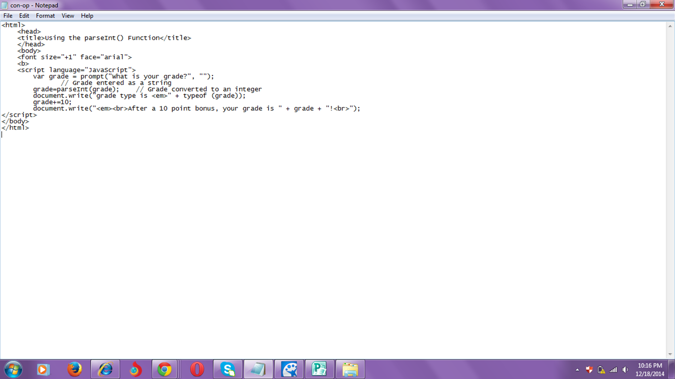
Task: Switch to Google Chrome in the taskbar
Action: pyautogui.click(x=165, y=370)
